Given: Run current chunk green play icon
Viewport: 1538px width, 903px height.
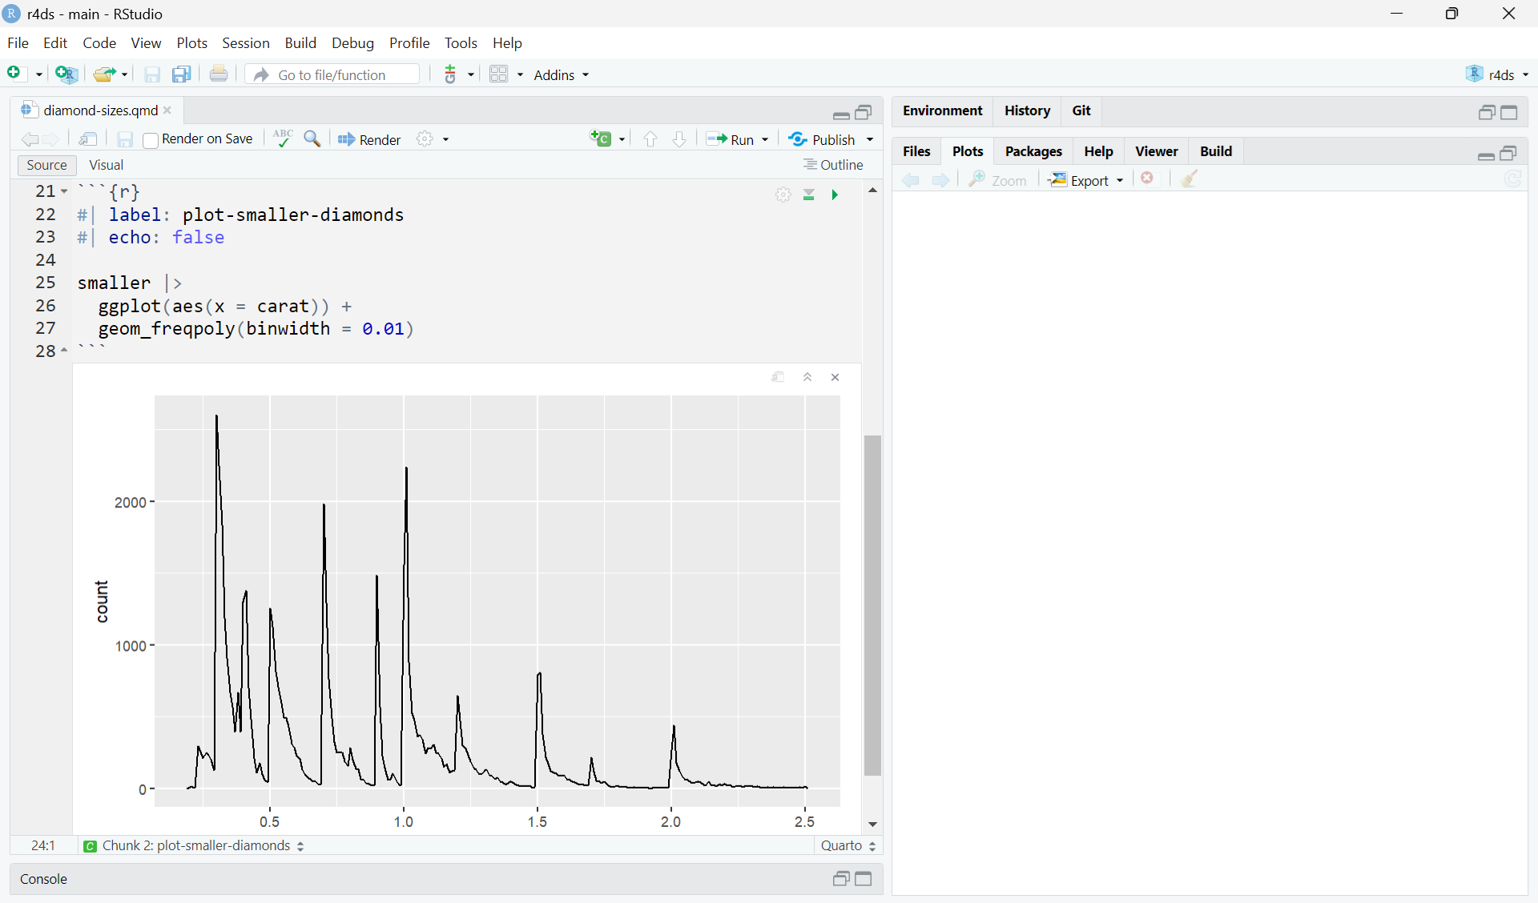Looking at the screenshot, I should pyautogui.click(x=835, y=195).
